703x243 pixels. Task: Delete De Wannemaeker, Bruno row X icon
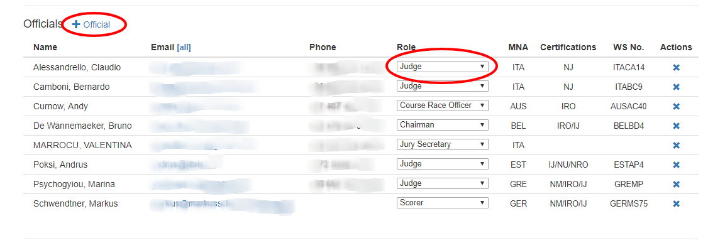pos(676,126)
